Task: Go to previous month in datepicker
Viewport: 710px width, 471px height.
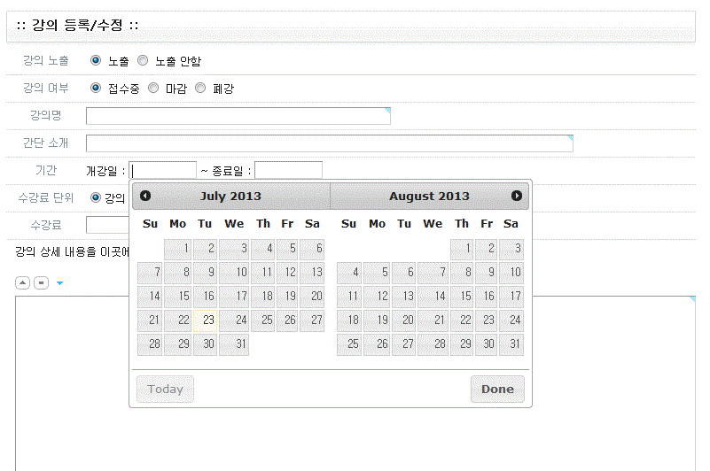Action: [x=145, y=196]
